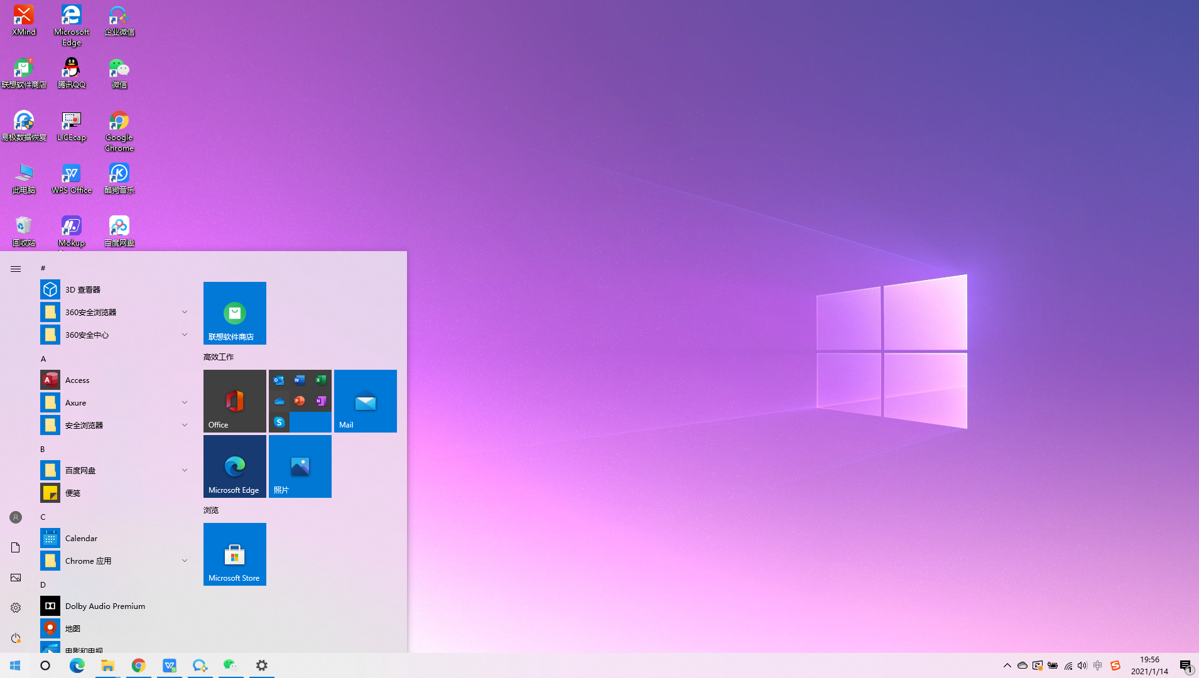
Task: Open 地图 from the app list
Action: pyautogui.click(x=116, y=628)
